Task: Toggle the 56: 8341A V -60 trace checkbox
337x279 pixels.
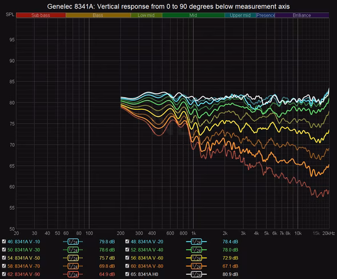Action: (x=127, y=258)
